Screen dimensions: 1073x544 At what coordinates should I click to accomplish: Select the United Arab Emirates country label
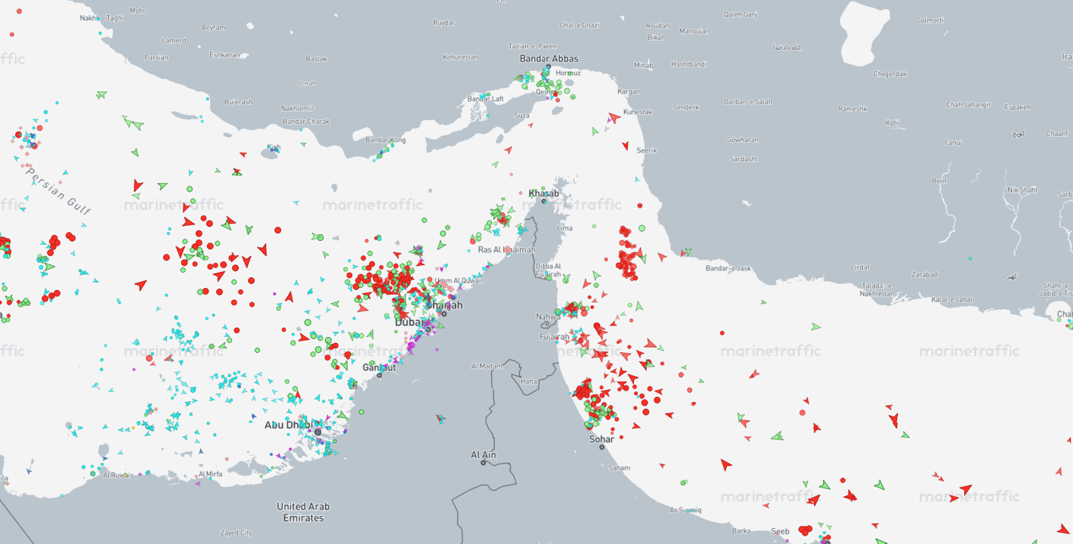[x=303, y=512]
